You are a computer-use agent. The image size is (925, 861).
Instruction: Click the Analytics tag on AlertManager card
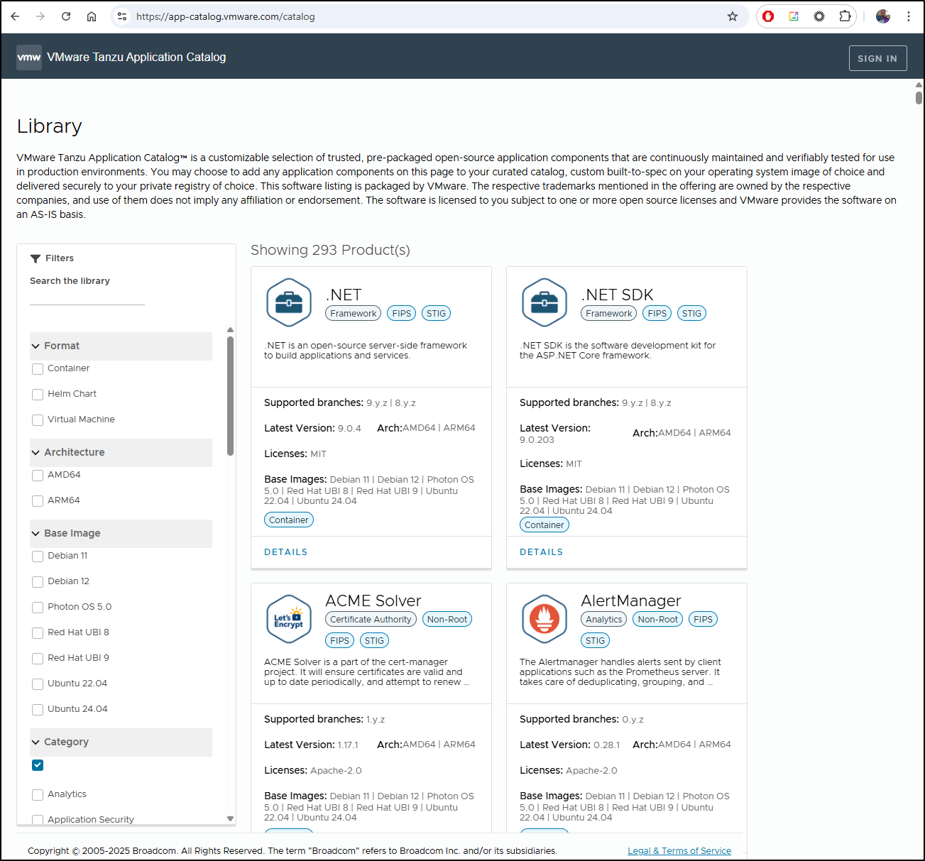[604, 620]
